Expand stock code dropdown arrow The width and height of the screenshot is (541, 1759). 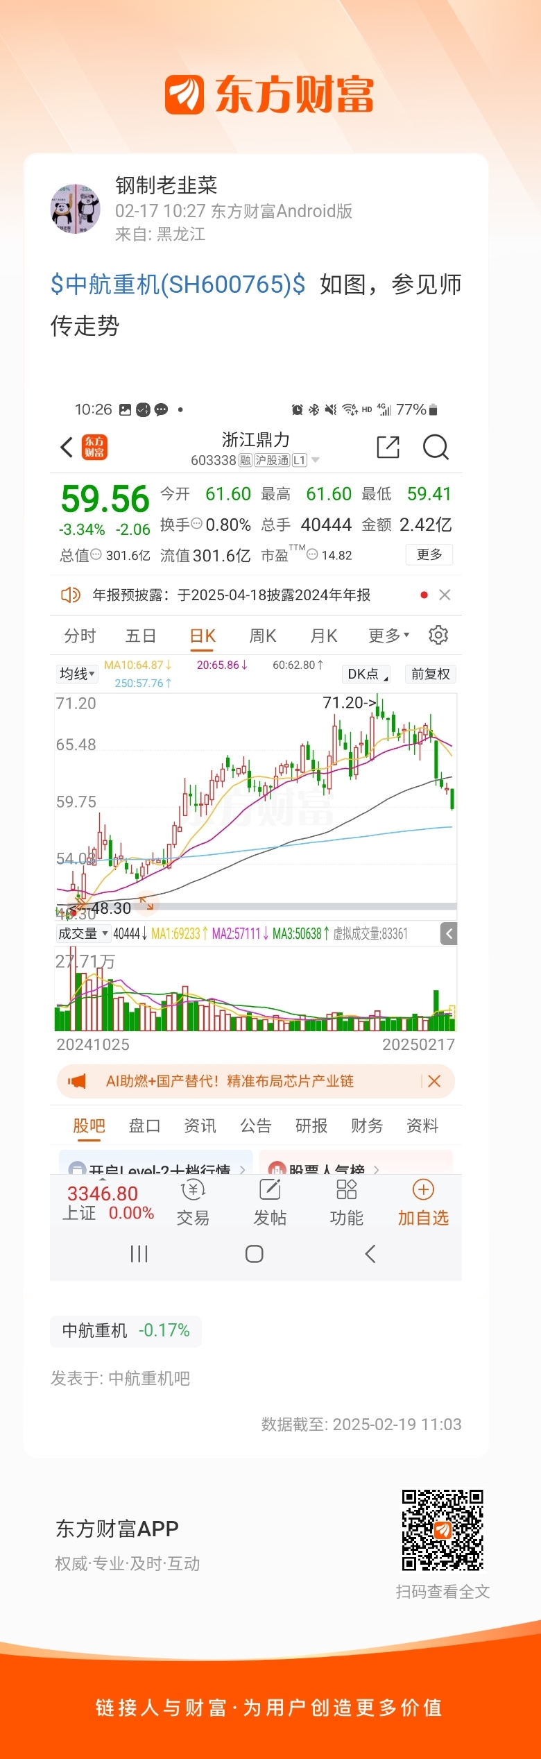click(x=316, y=461)
